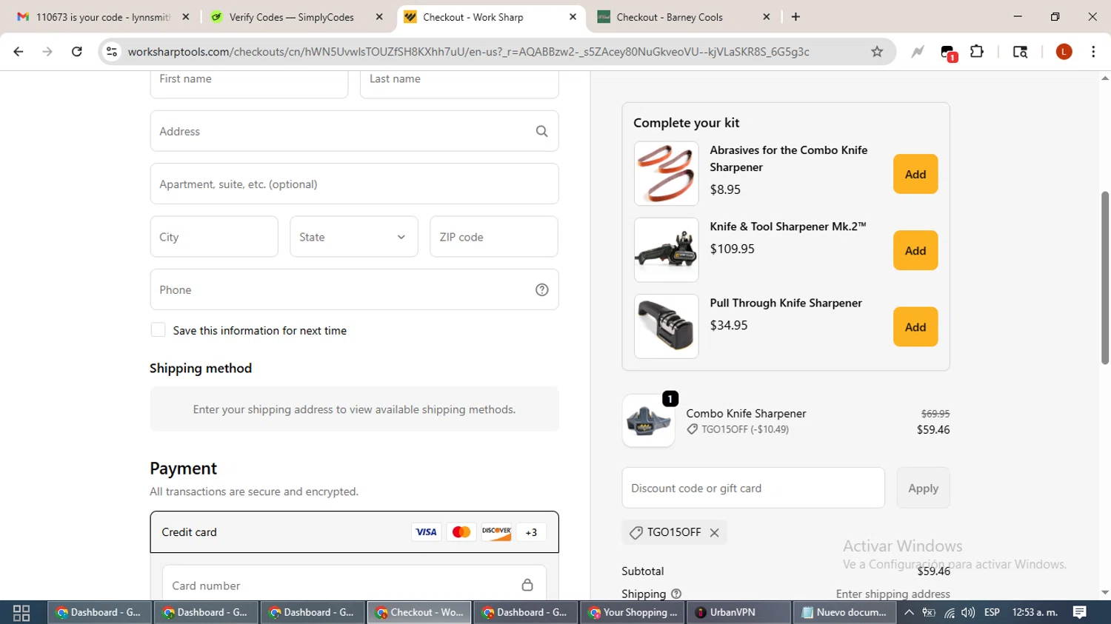Add Pull Through Knife Sharpener
Screen dimensions: 1111x624
tap(915, 326)
